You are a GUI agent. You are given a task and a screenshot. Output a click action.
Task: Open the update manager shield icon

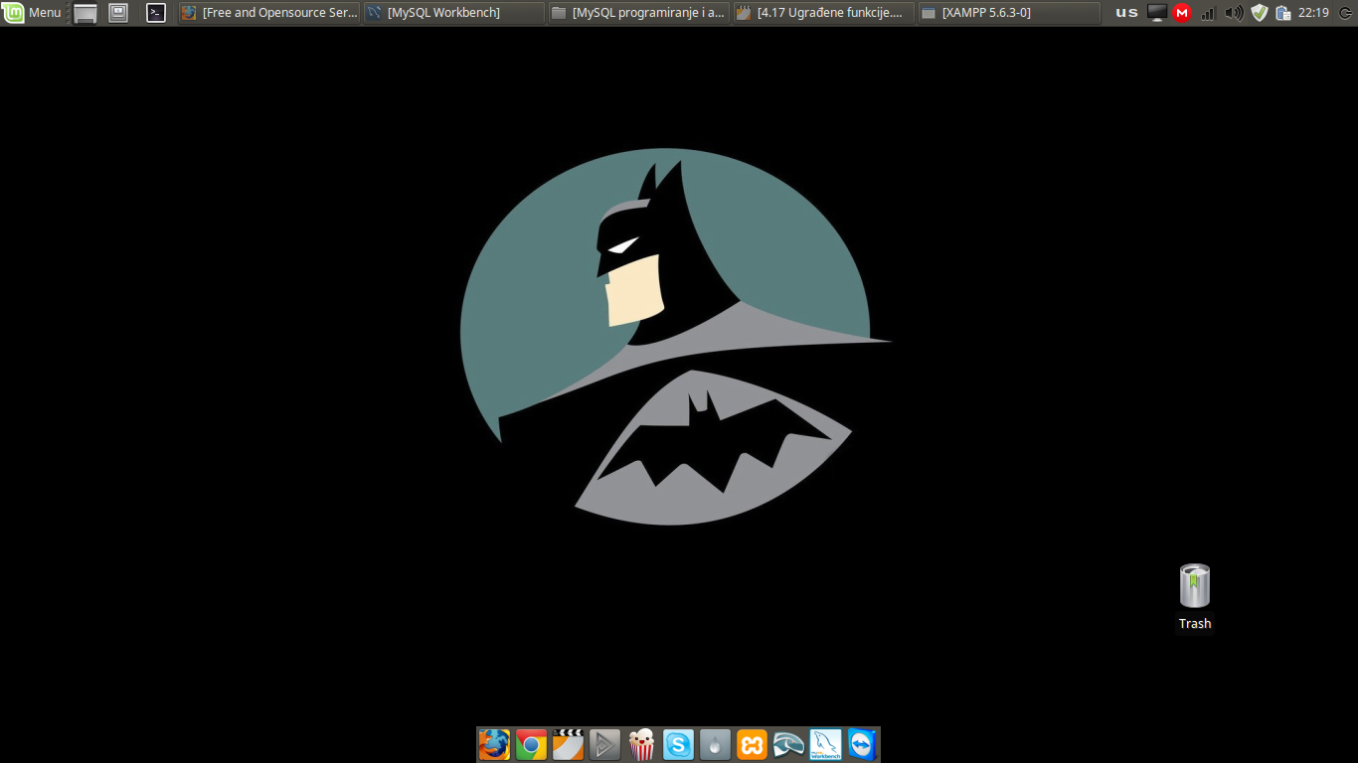[1260, 13]
